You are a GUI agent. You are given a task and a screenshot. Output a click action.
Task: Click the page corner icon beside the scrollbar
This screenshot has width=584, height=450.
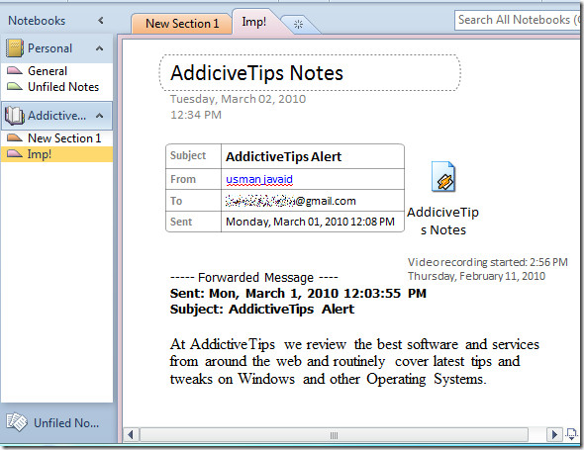(571, 434)
